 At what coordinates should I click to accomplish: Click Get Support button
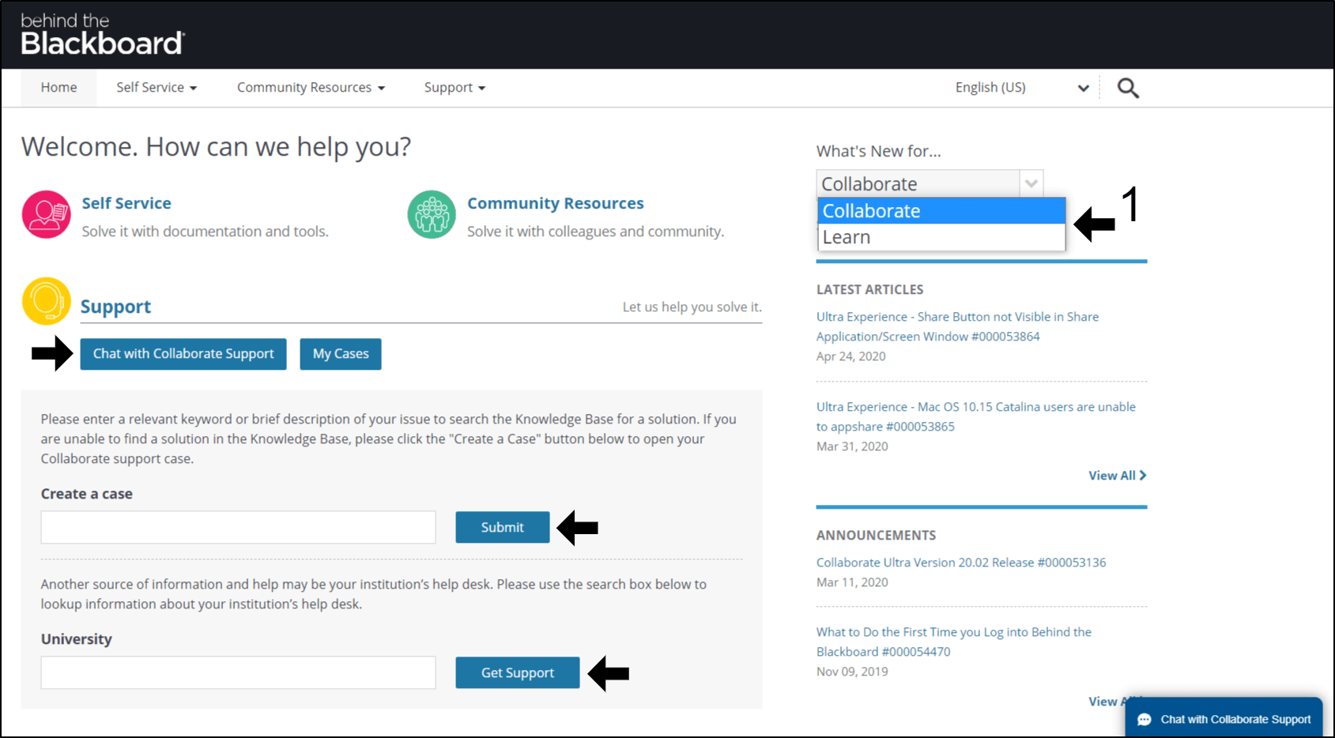coord(518,672)
